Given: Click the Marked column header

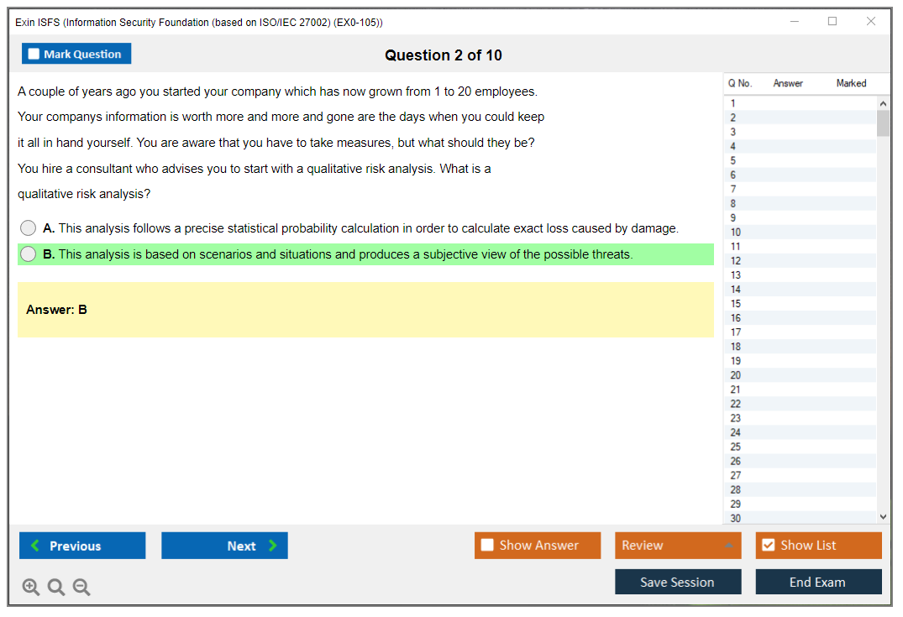Looking at the screenshot, I should tap(851, 83).
